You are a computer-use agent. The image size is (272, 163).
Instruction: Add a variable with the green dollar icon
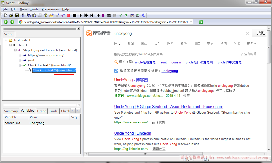[x=126, y=15]
